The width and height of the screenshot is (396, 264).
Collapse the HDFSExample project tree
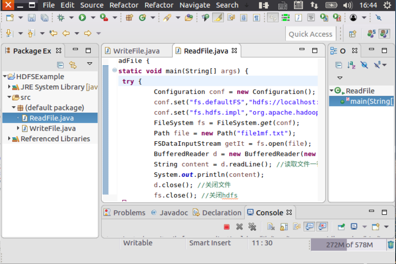click(x=5, y=76)
